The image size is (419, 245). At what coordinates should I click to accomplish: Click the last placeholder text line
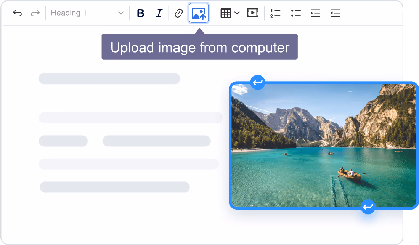(115, 187)
